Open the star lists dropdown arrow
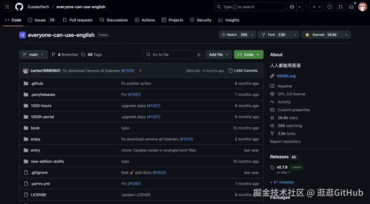Viewport: 370px width, 204px height. [x=346, y=35]
